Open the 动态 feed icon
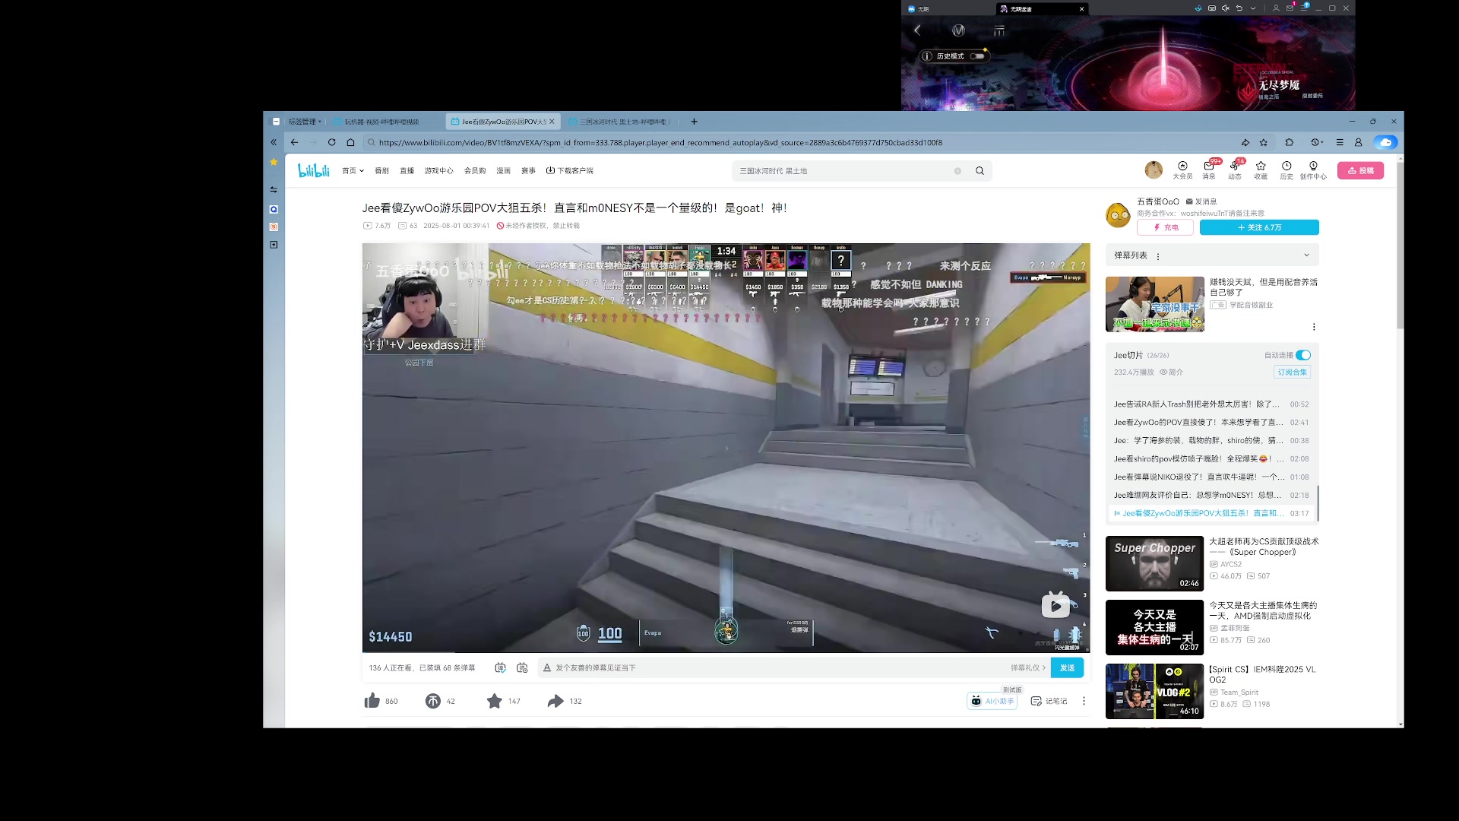1459x821 pixels. click(1235, 170)
